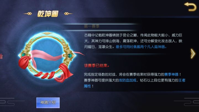Click the partial red icon at left edge
199x112 pixels.
coord(1,56)
